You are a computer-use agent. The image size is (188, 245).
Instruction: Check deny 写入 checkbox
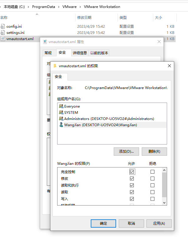(x=152, y=199)
